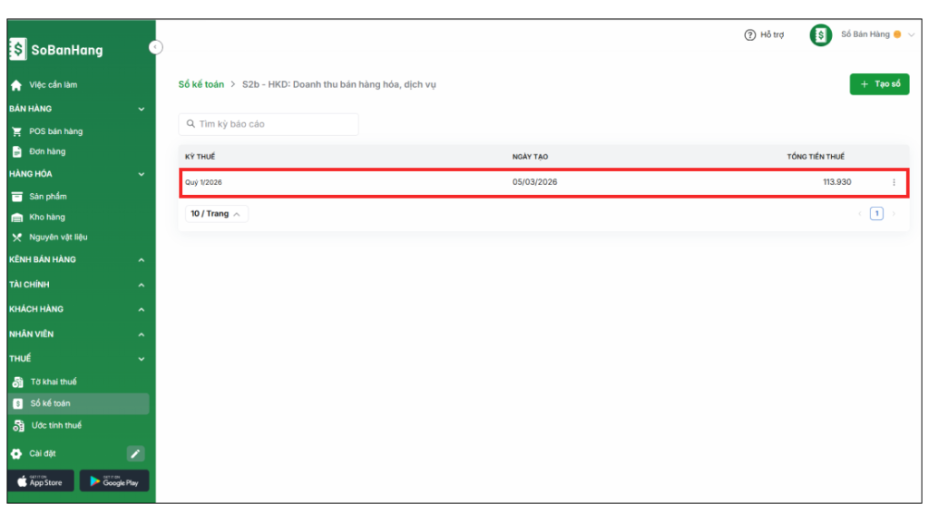
Task: Click the Tìm kỳ báo cáo search field
Action: [x=269, y=124]
